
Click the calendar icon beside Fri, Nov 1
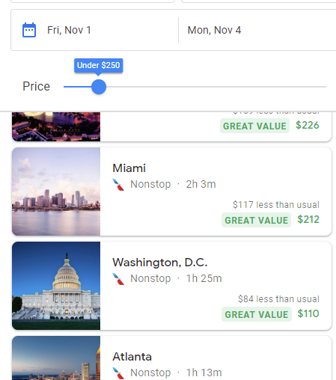(x=29, y=30)
